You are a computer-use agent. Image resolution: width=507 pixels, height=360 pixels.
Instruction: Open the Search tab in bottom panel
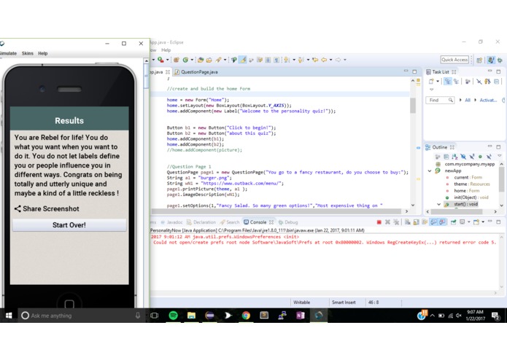230,222
